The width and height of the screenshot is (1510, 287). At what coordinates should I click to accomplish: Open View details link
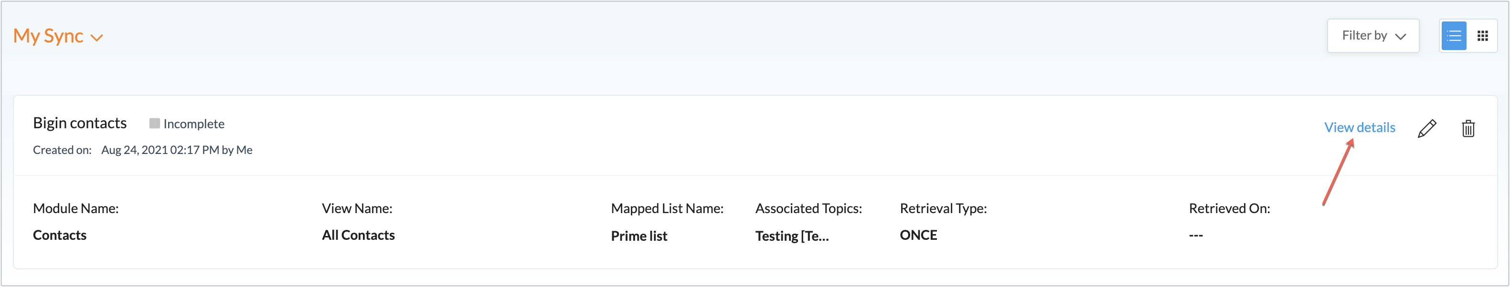tap(1360, 128)
